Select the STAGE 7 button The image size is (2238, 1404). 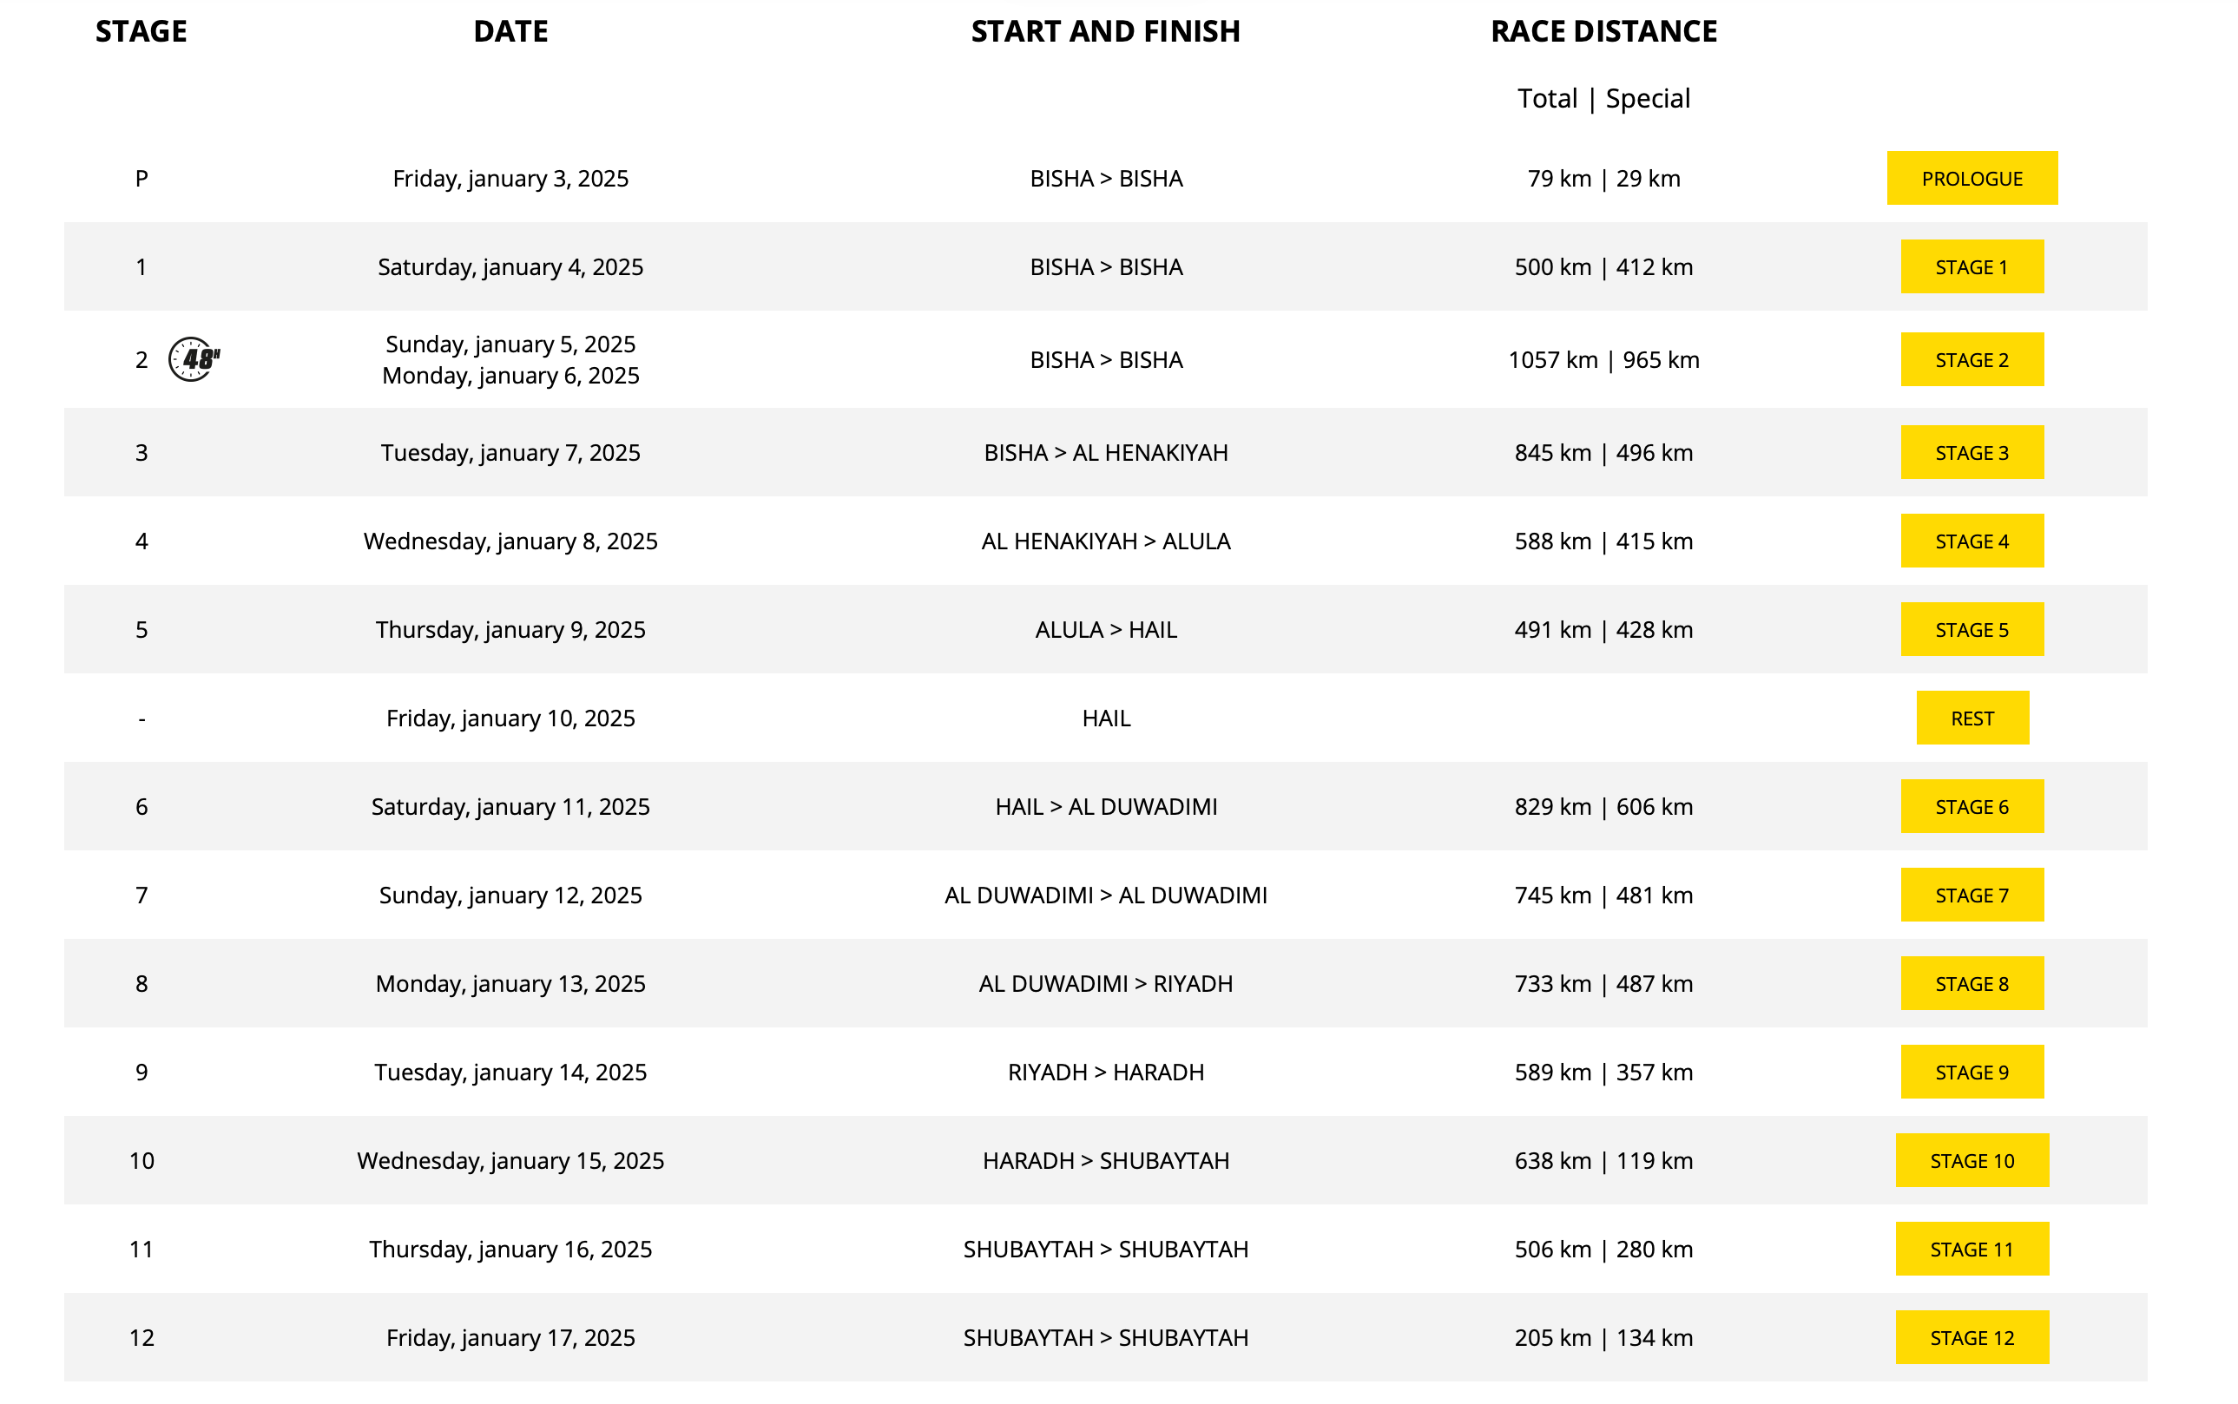pos(1971,896)
